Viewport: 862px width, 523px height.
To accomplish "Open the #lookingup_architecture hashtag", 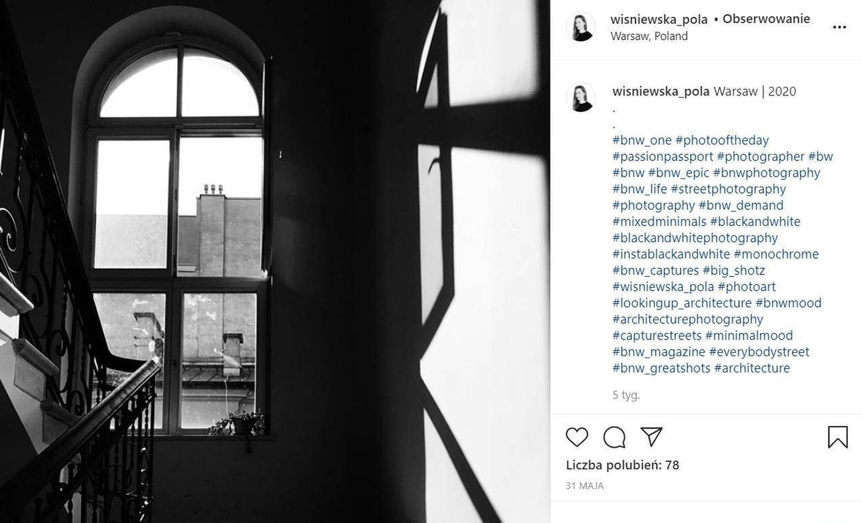I will click(x=682, y=303).
